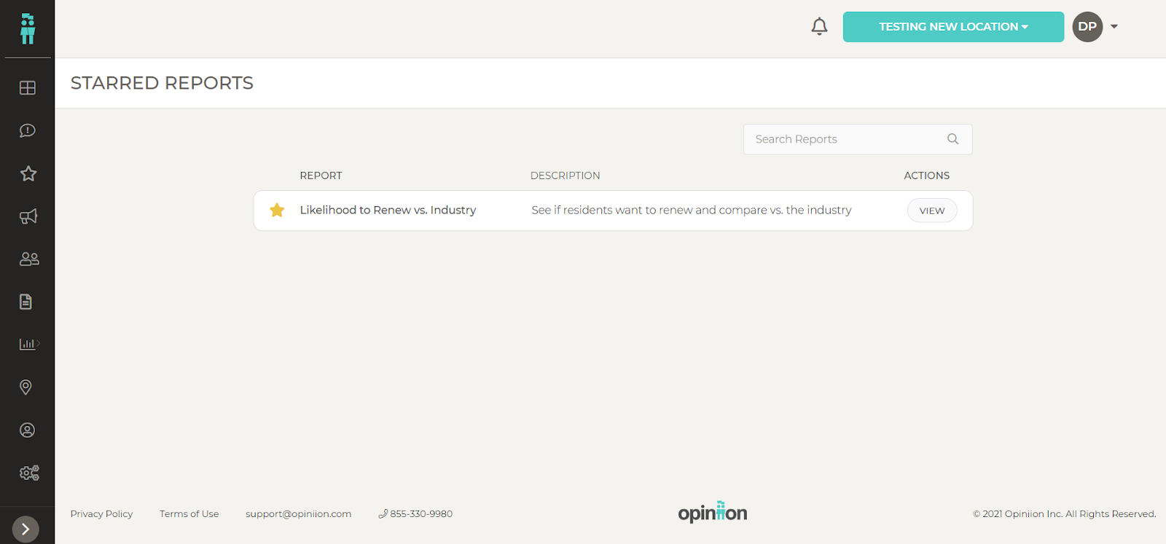
Task: Click the Opiniion footer logo
Action: pyautogui.click(x=713, y=512)
